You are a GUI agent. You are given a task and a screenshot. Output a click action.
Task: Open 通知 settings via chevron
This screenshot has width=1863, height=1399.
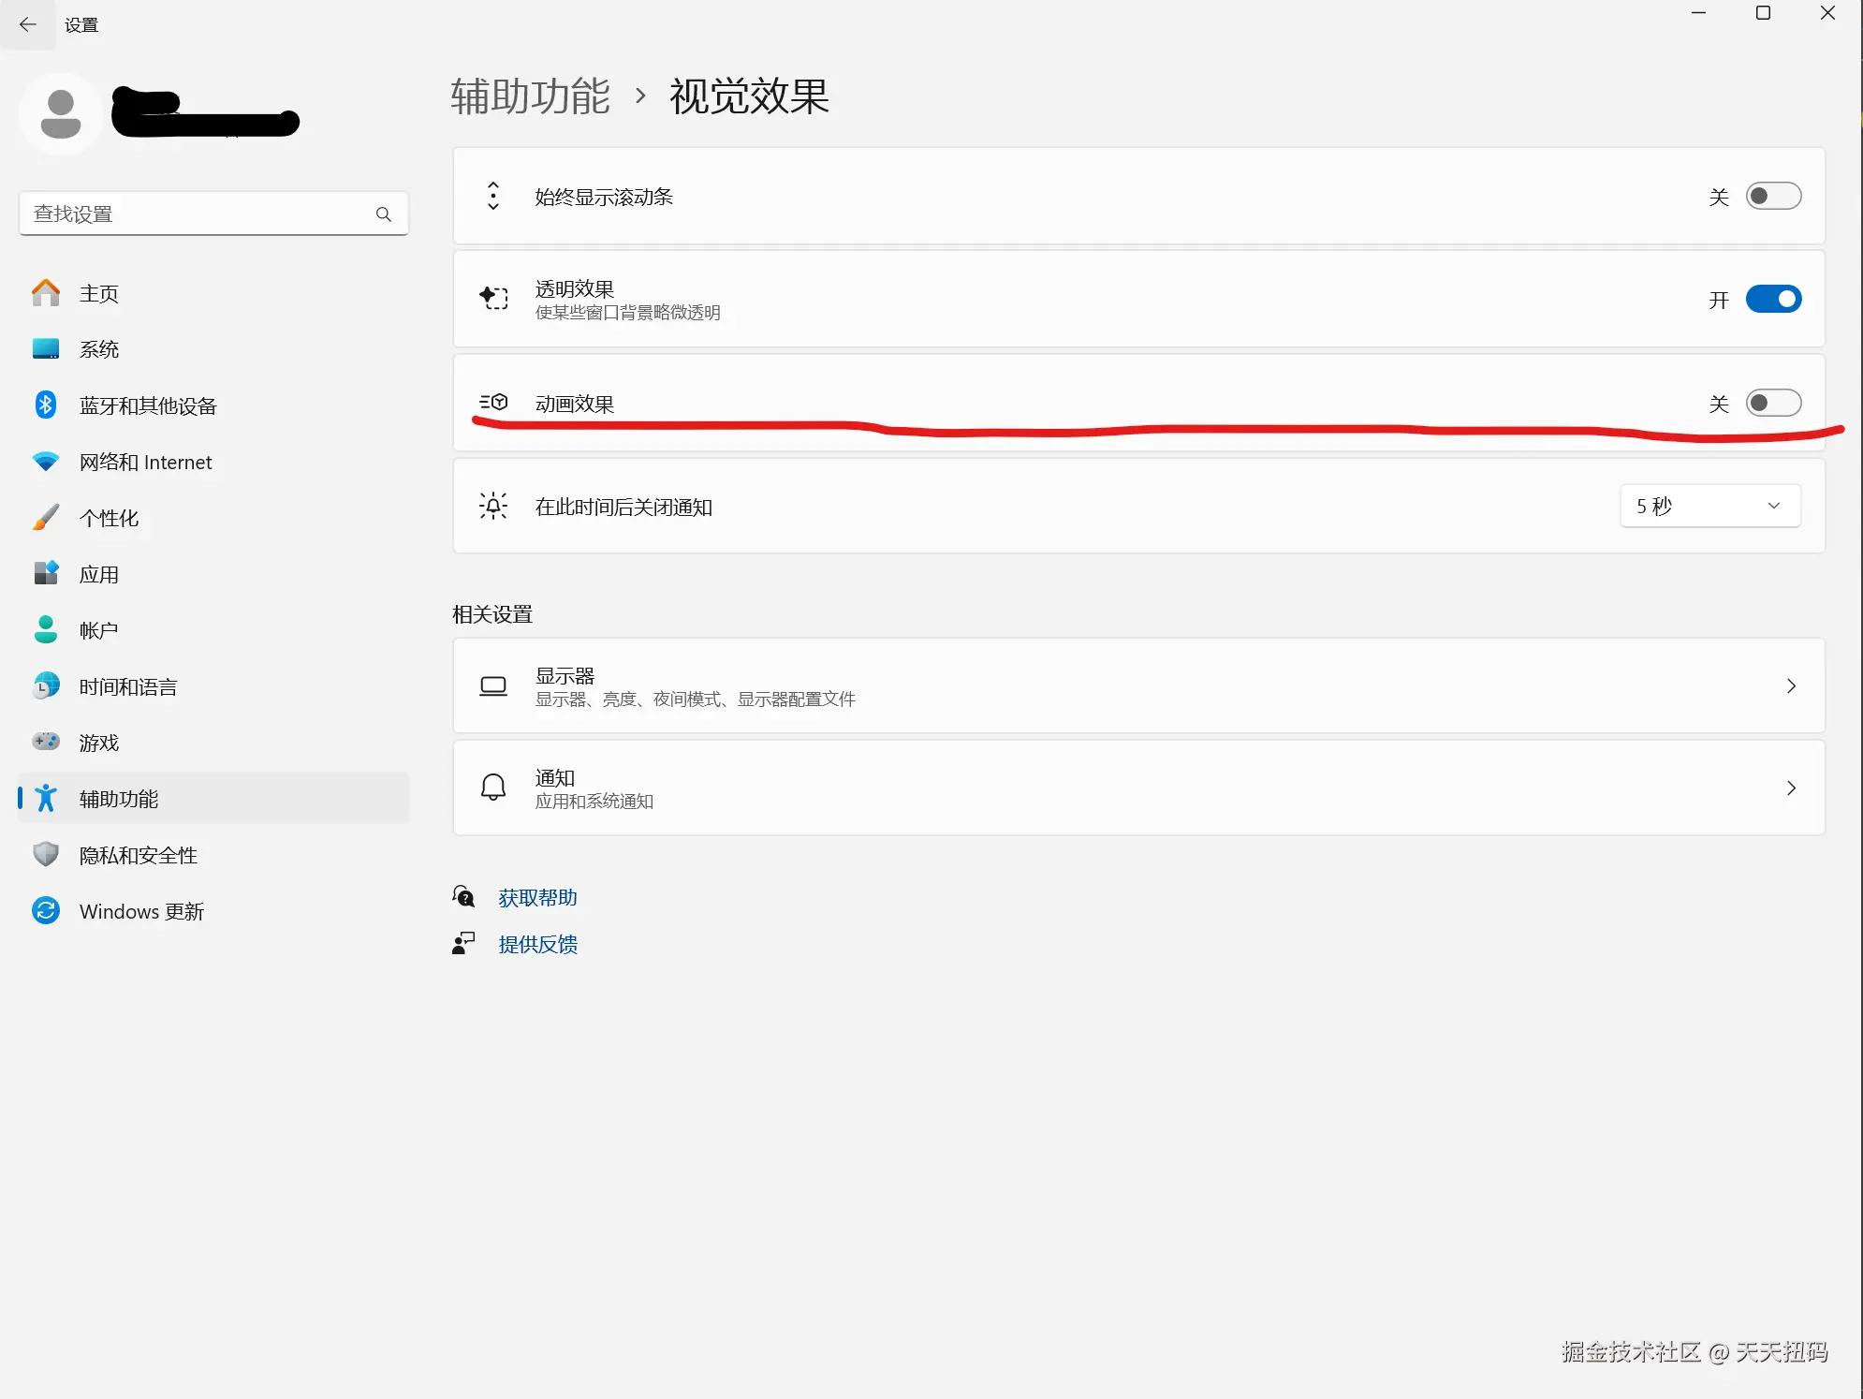click(1792, 788)
